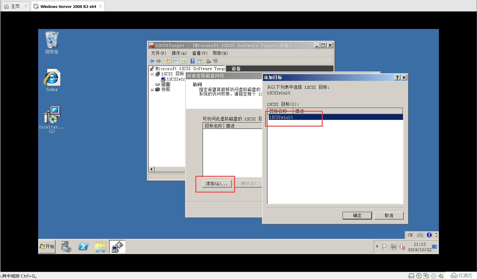Click the muted speaker tray icon
477x279 pixels.
(x=402, y=247)
